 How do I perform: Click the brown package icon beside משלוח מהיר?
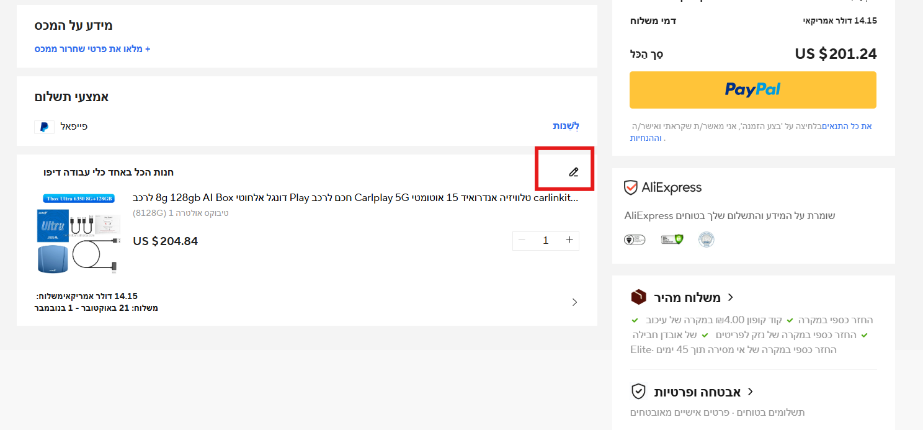click(638, 298)
